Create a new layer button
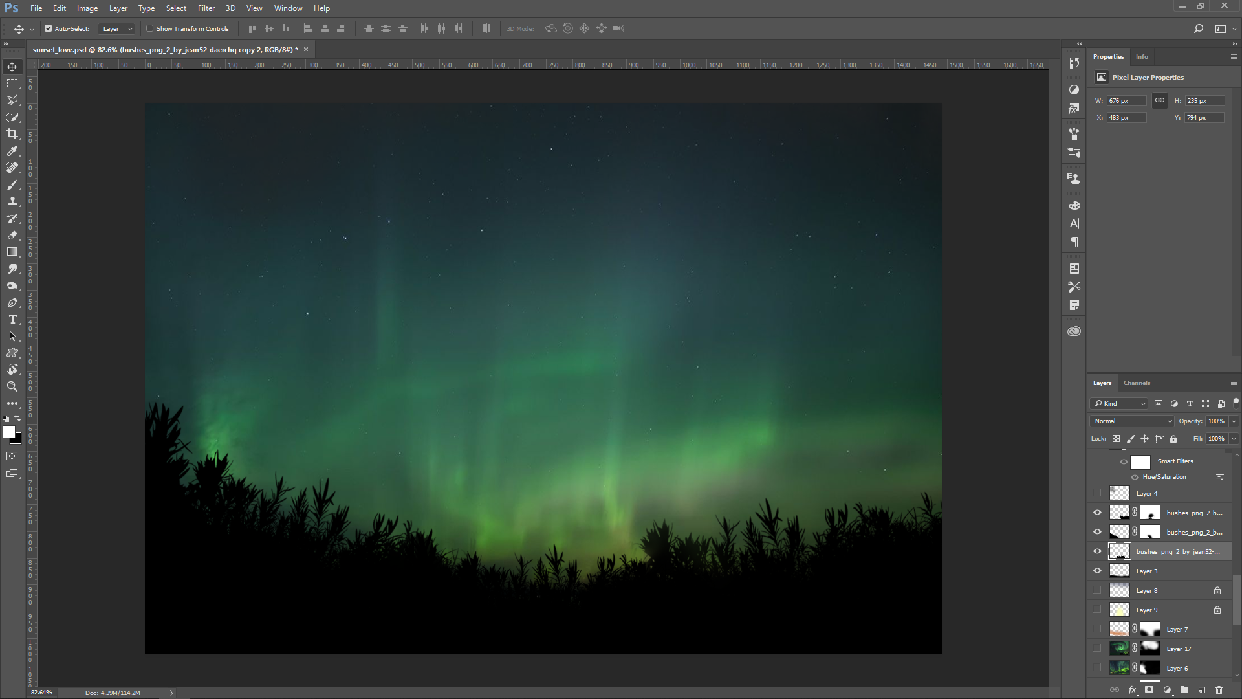The image size is (1242, 699). 1202,690
